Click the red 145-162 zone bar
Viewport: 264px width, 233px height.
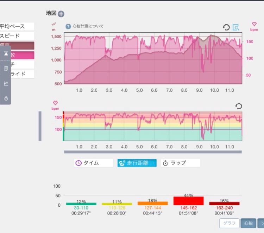coord(188,201)
